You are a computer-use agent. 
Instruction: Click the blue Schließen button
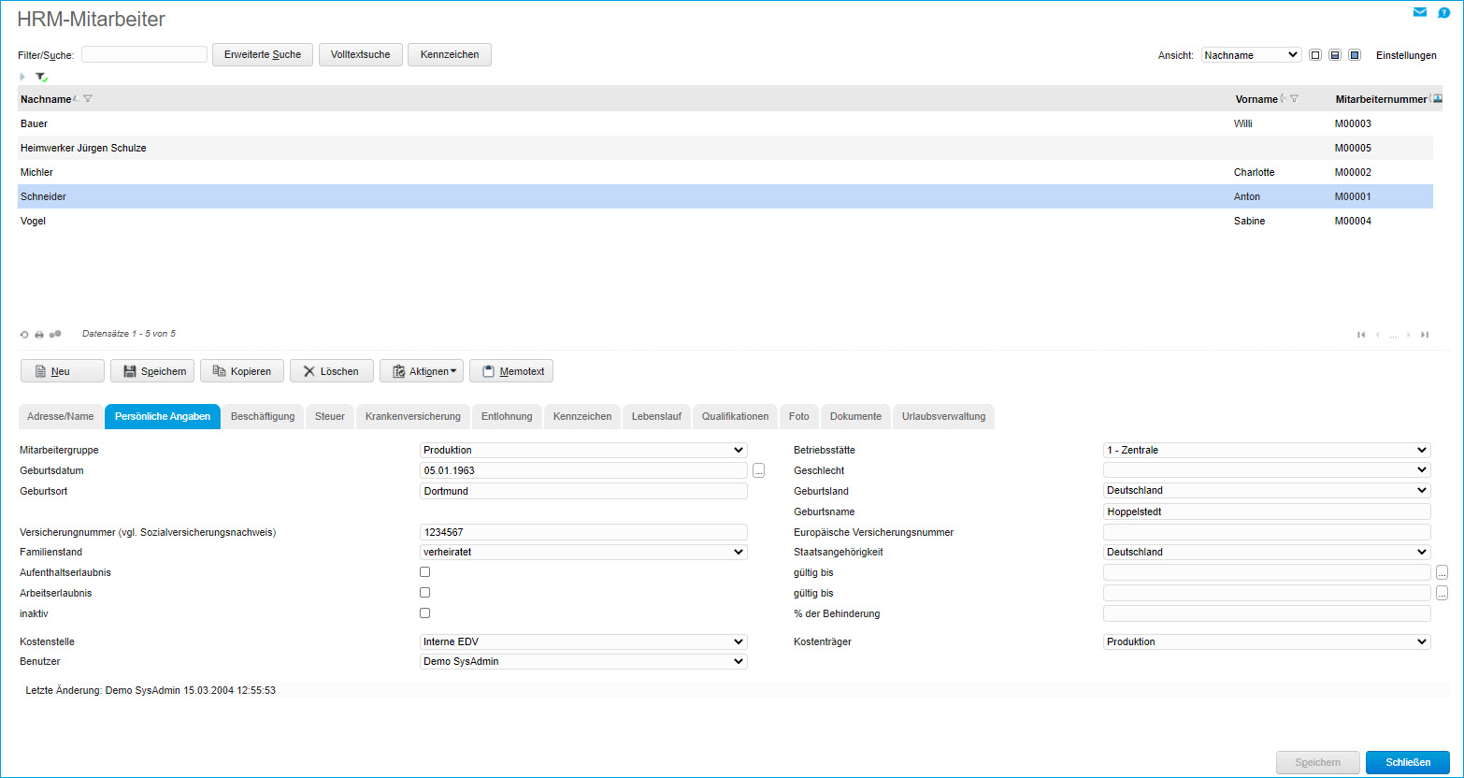1408,762
